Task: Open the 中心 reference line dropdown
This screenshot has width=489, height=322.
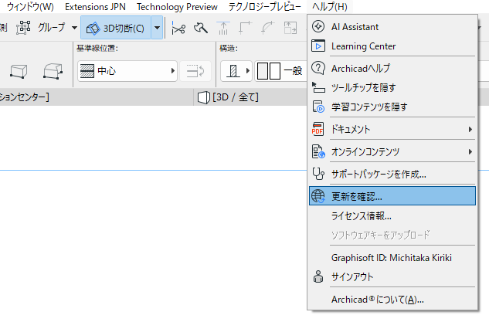Action: (x=127, y=71)
